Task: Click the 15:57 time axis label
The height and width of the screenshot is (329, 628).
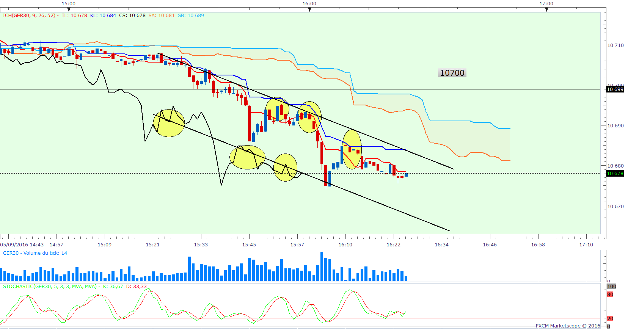Action: pyautogui.click(x=297, y=244)
